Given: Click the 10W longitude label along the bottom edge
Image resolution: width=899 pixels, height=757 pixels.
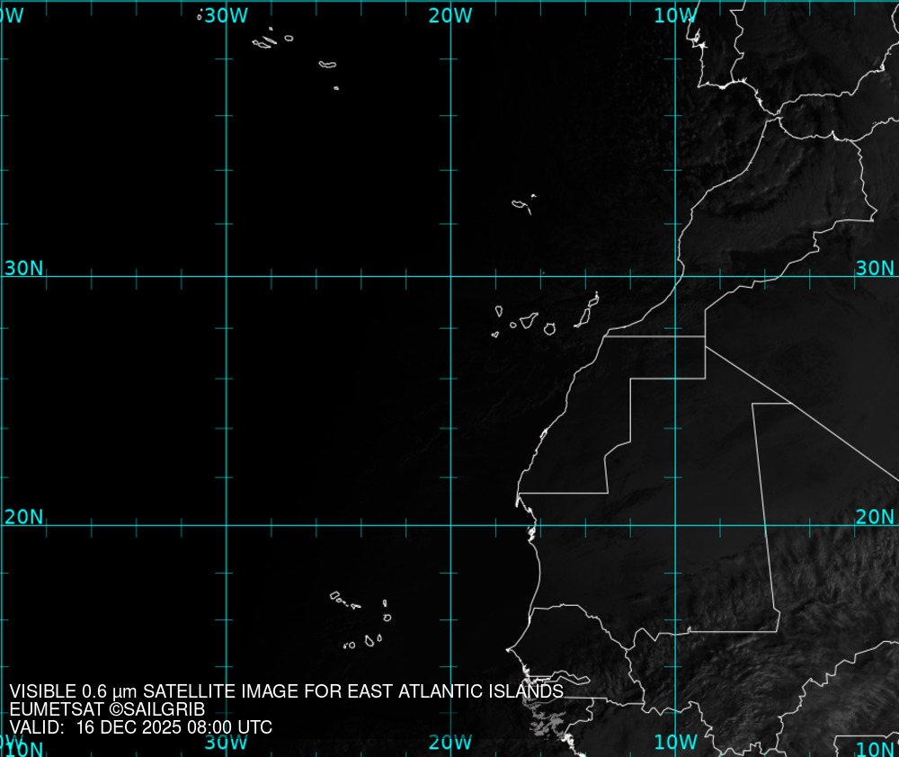Looking at the screenshot, I should pyautogui.click(x=675, y=743).
